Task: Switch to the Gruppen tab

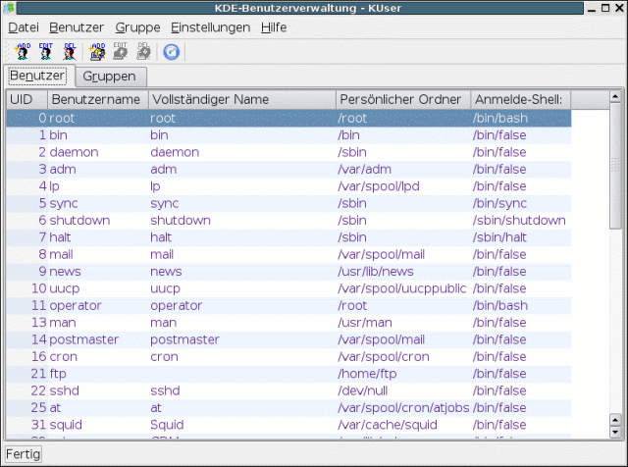Action: point(109,76)
